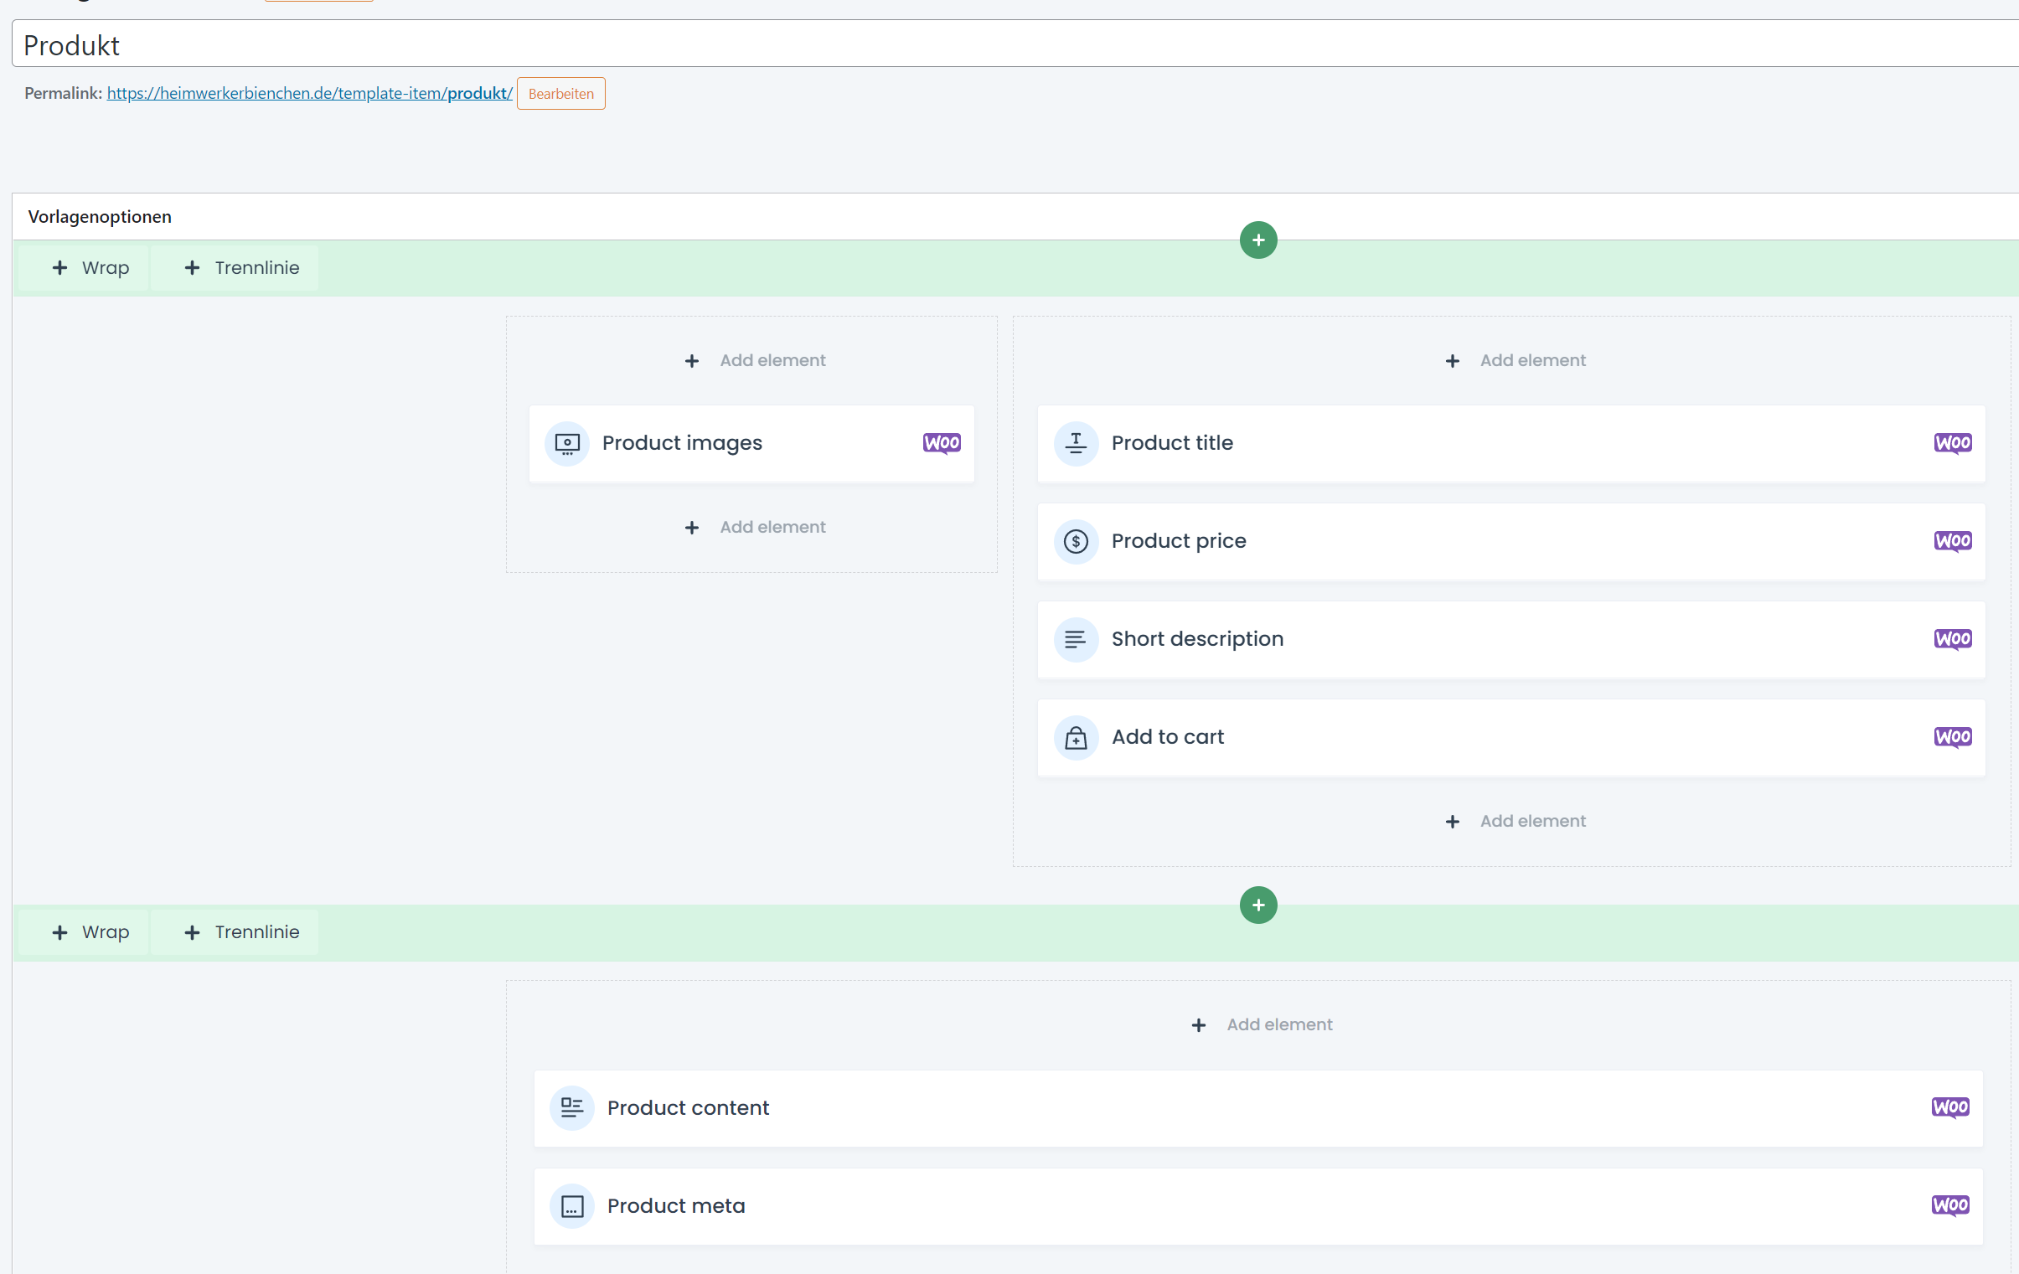
Task: Add element above Product images
Action: point(755,360)
